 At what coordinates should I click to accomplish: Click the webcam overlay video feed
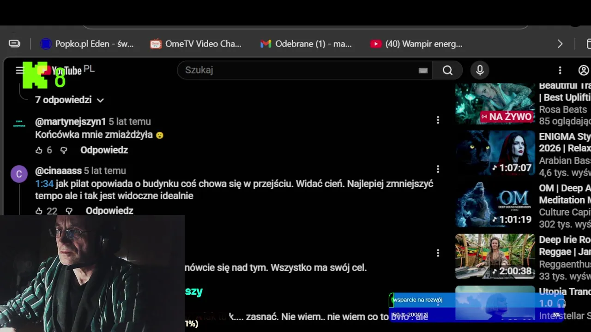coord(92,273)
